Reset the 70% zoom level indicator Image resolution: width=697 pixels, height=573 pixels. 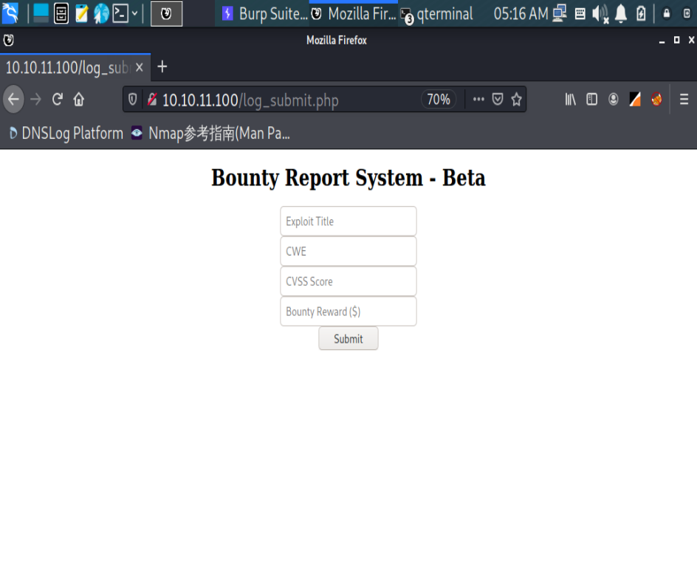coord(439,99)
